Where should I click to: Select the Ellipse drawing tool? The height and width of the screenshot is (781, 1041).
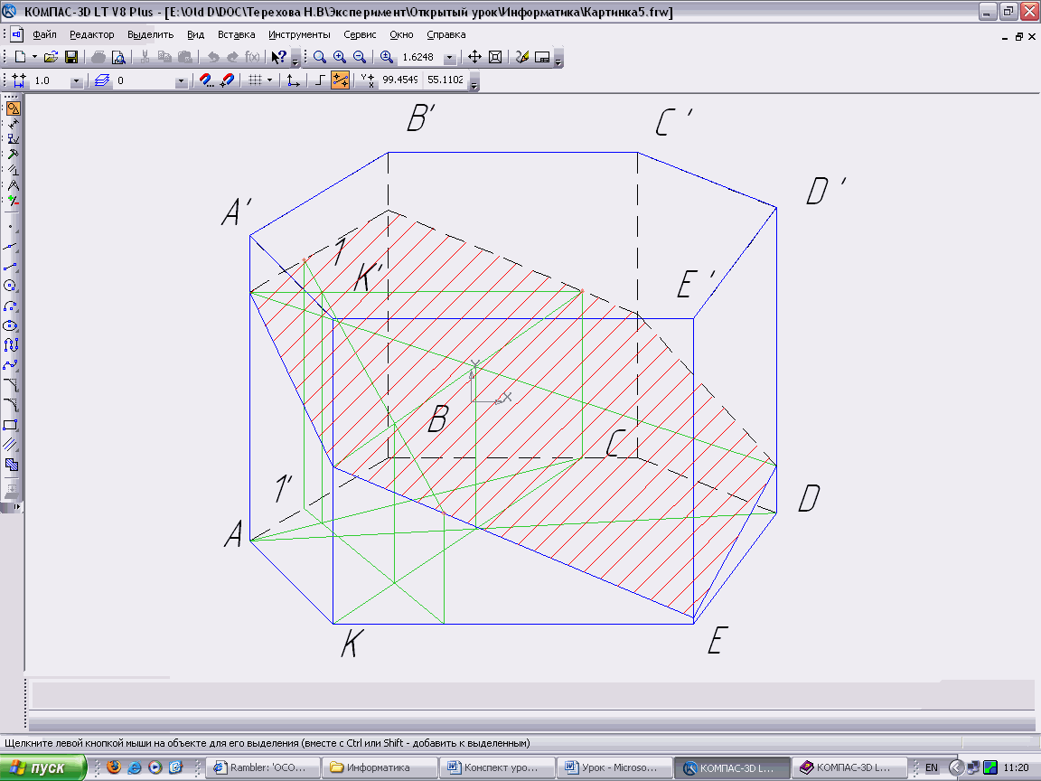[12, 325]
